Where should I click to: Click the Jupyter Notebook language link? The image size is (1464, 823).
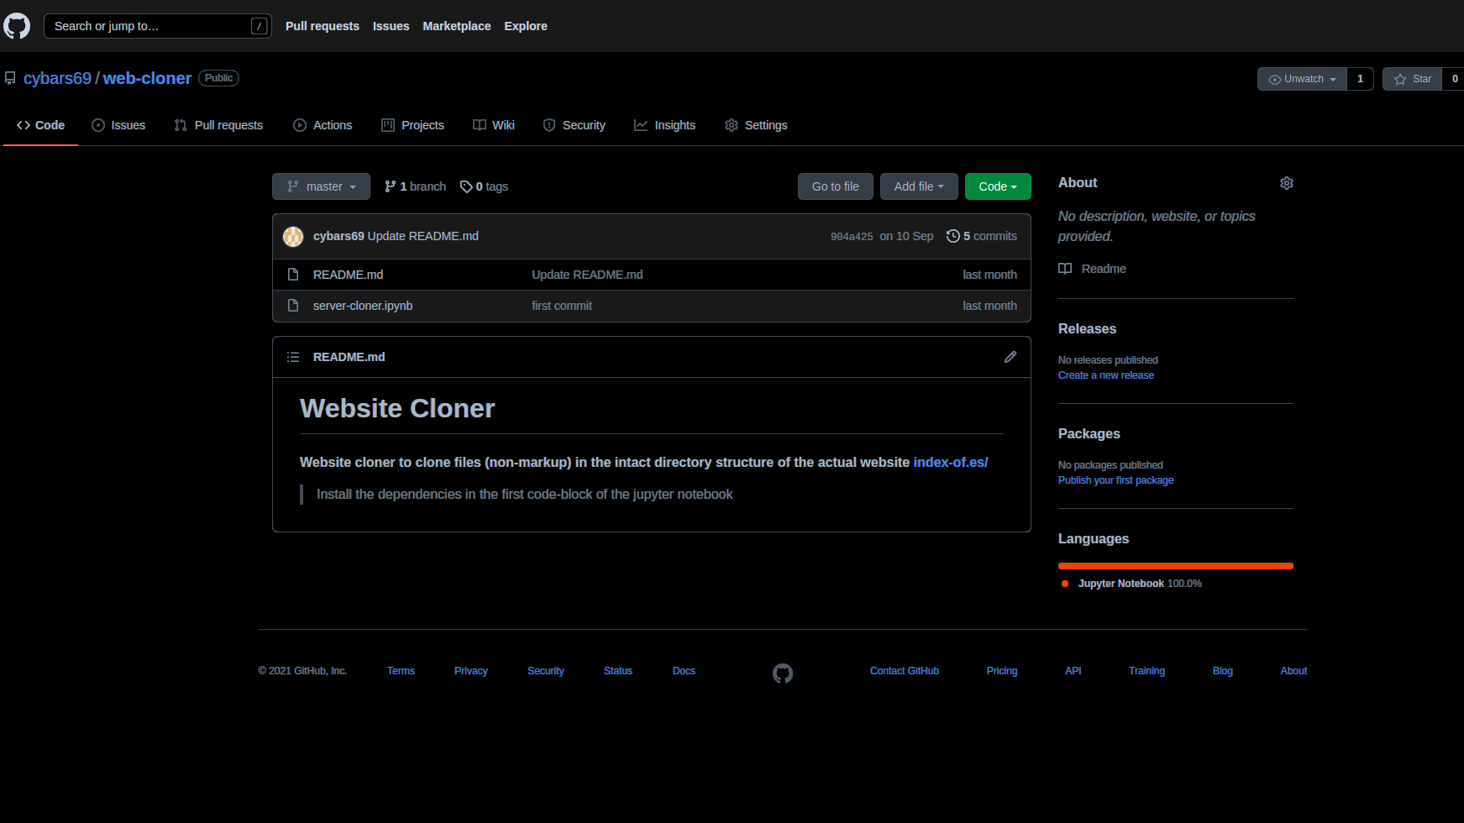click(1131, 584)
